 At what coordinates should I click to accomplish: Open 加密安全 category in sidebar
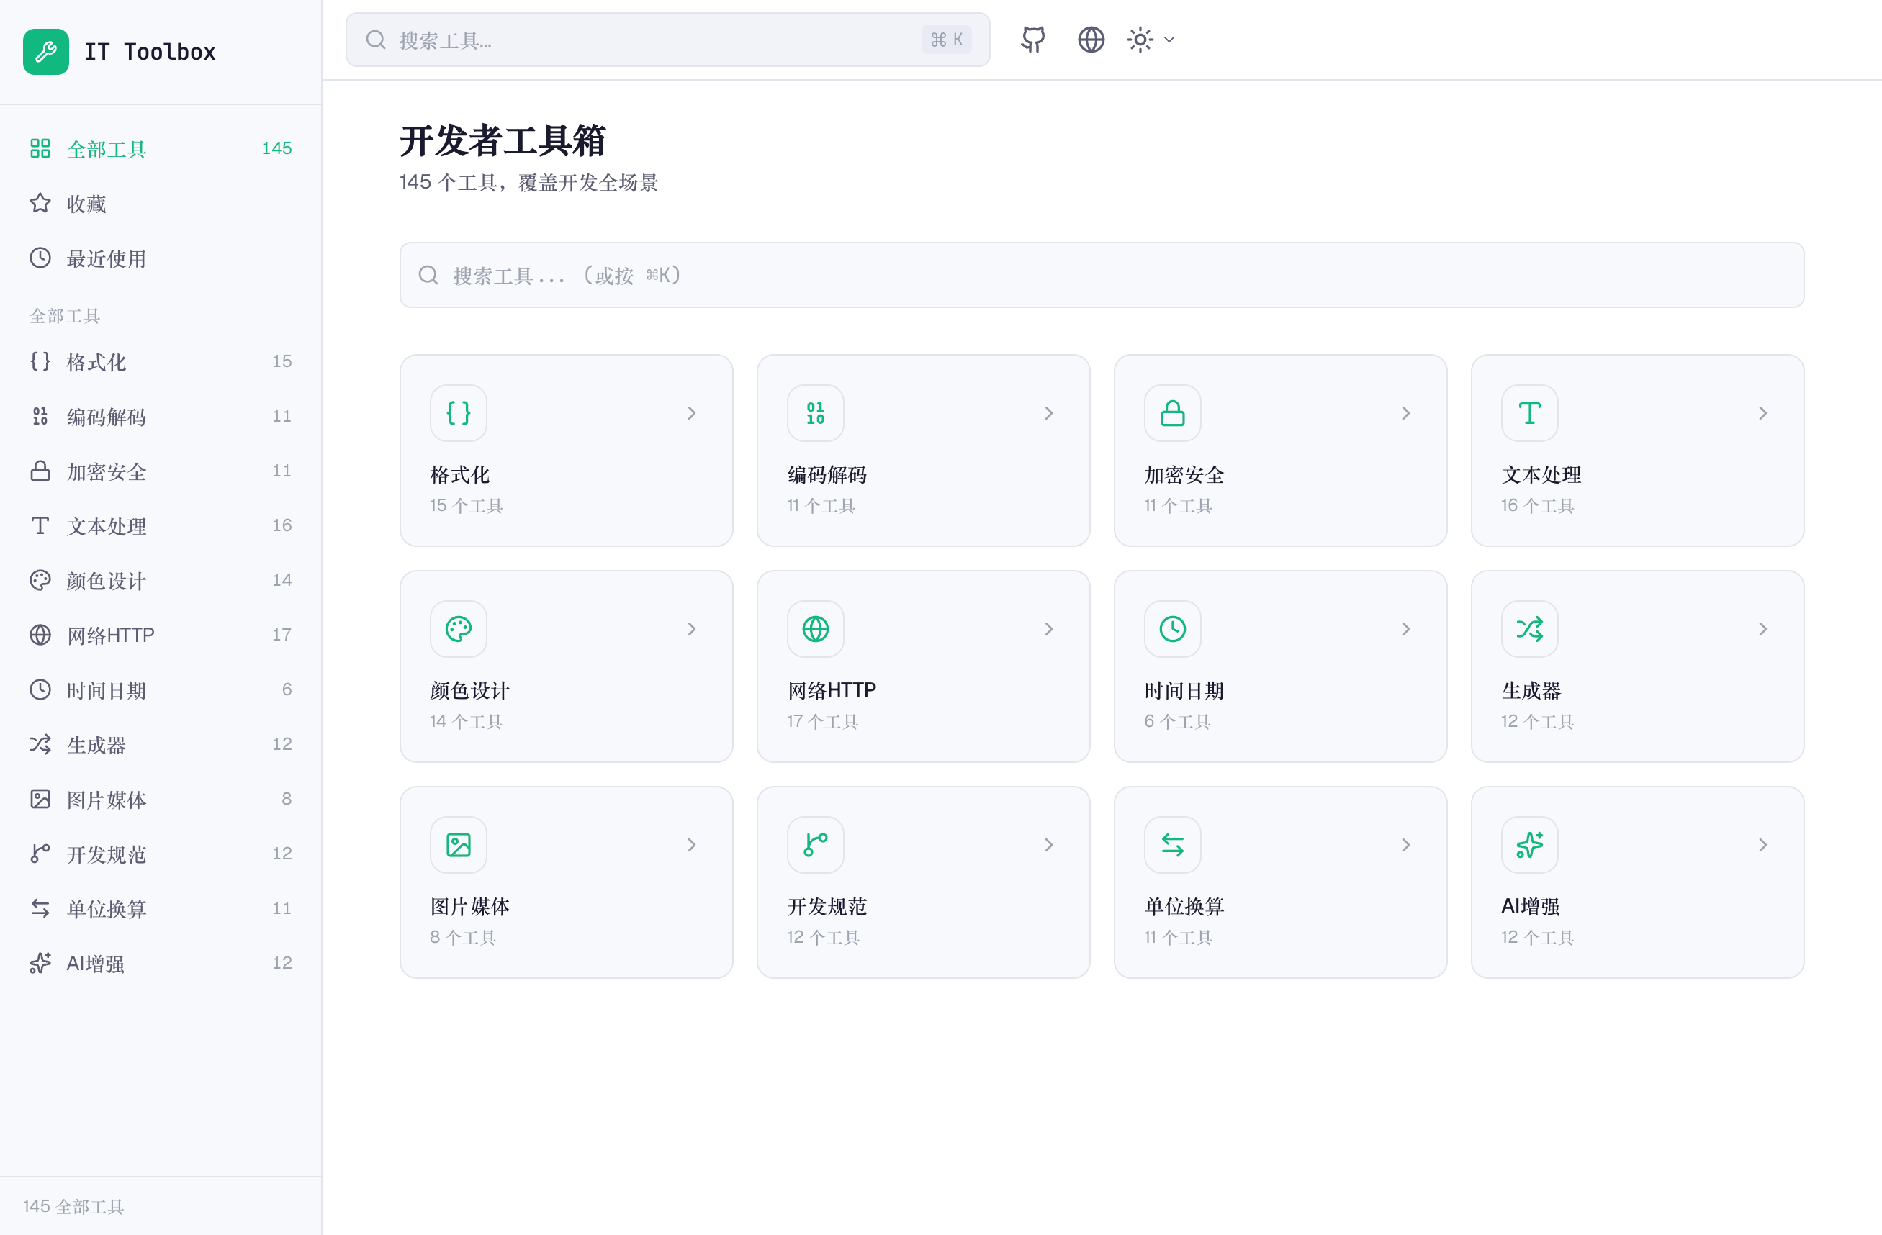[x=161, y=471]
